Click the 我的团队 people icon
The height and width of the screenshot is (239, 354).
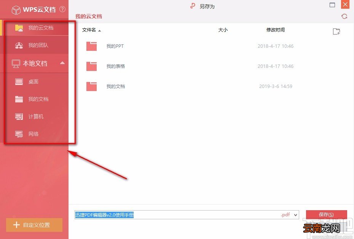click(x=19, y=45)
